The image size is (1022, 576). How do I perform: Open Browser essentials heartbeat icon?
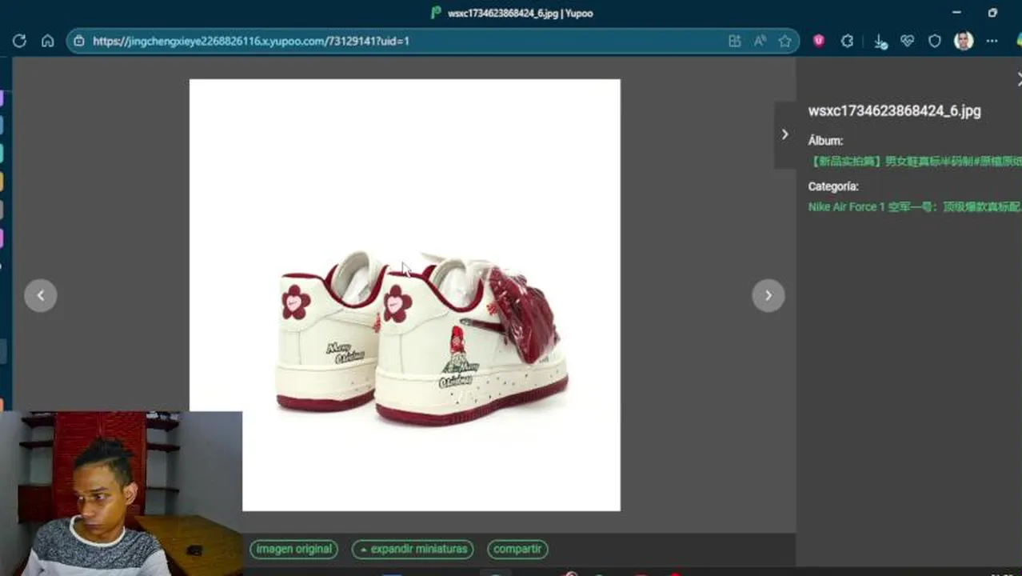click(907, 41)
